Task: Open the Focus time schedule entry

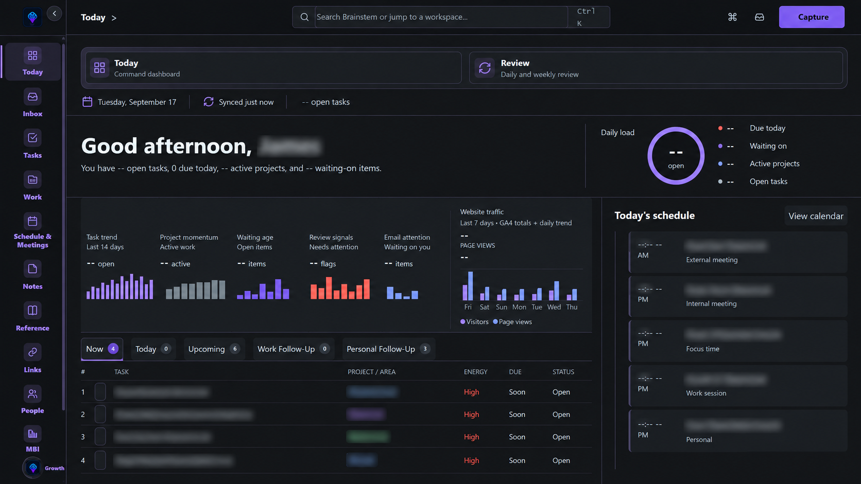Action: coord(738,341)
